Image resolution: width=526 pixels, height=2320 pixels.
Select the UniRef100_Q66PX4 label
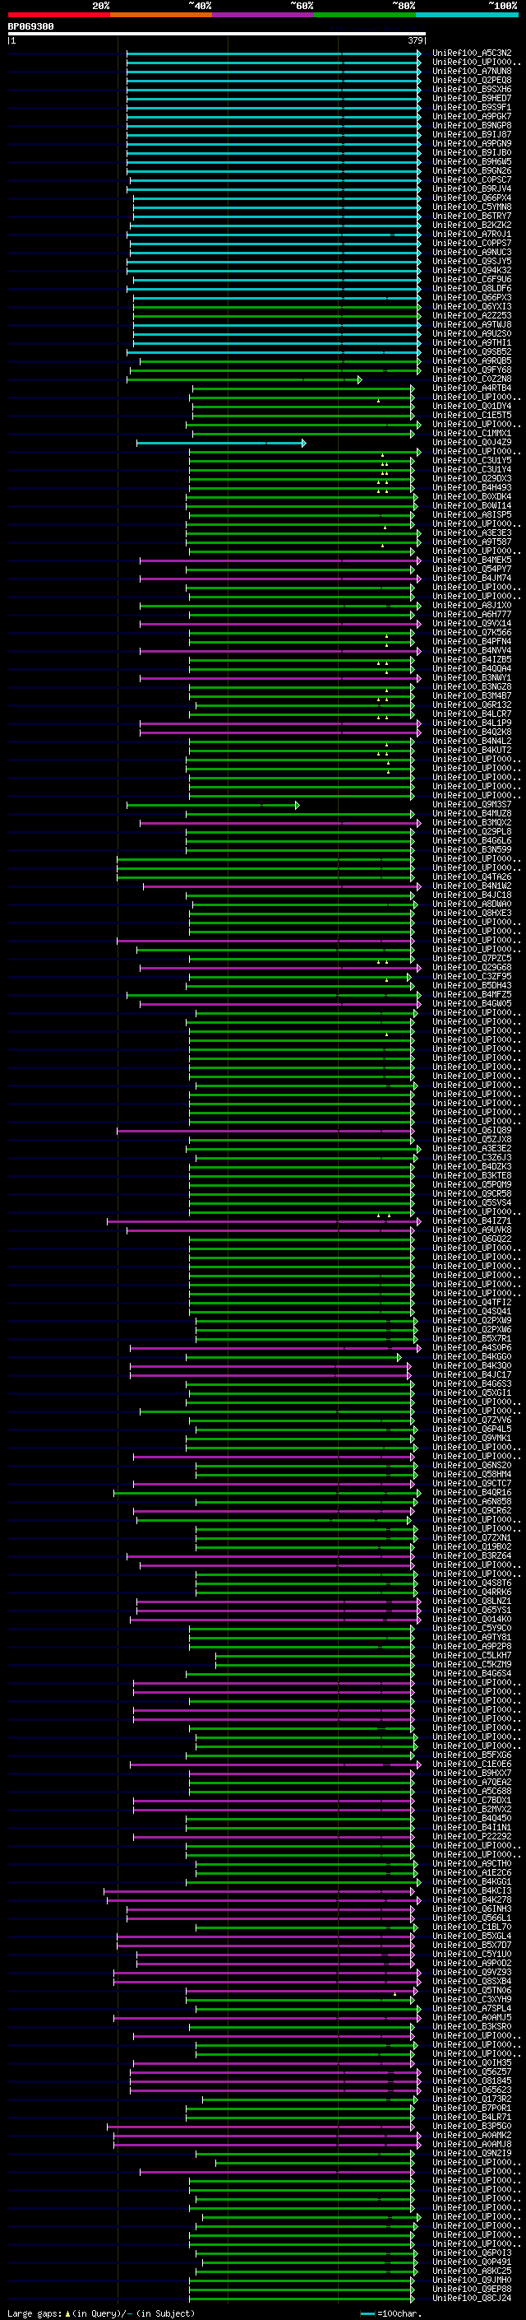click(x=472, y=198)
